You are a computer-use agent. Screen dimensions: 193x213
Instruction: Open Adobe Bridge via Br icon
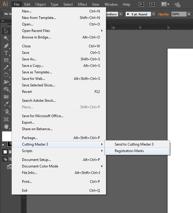click(142, 4)
